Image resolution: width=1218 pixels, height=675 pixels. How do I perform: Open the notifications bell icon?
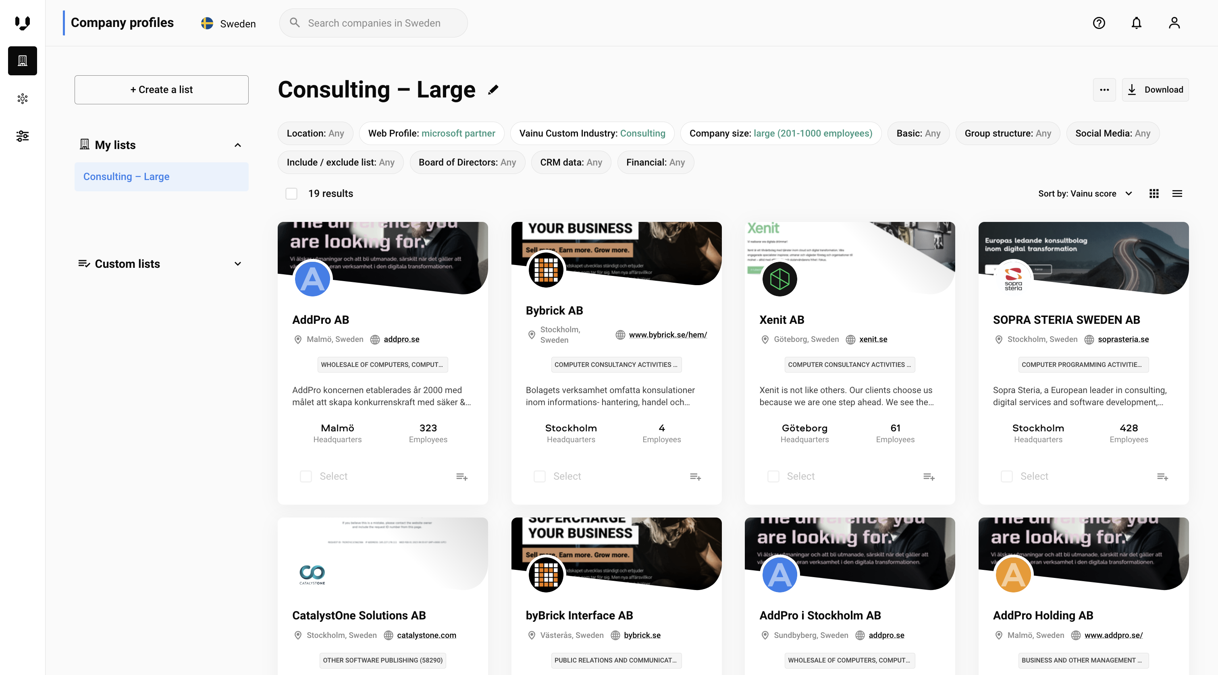coord(1136,23)
